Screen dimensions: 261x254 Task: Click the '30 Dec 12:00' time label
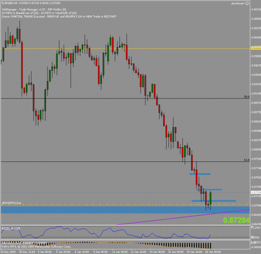(27, 251)
